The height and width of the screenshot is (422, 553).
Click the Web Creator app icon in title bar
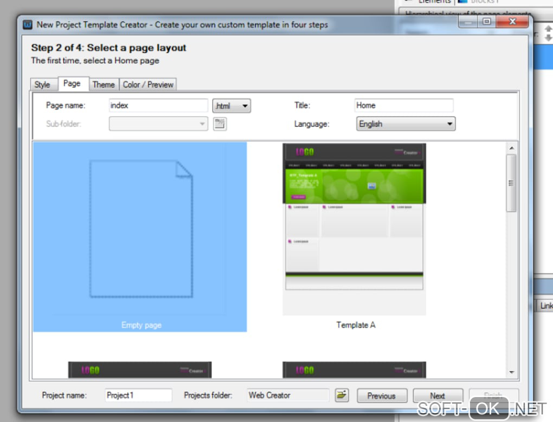tap(28, 25)
